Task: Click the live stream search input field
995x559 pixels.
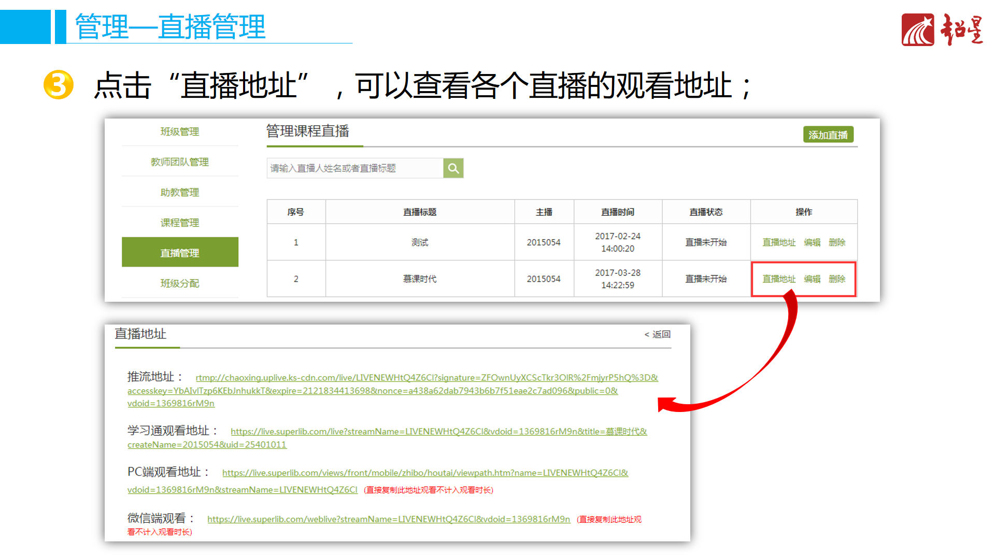Action: (x=354, y=168)
